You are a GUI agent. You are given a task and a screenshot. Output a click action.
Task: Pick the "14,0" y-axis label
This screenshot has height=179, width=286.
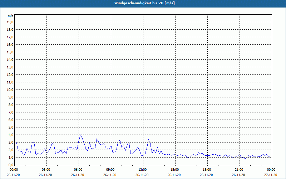click(x=10, y=59)
